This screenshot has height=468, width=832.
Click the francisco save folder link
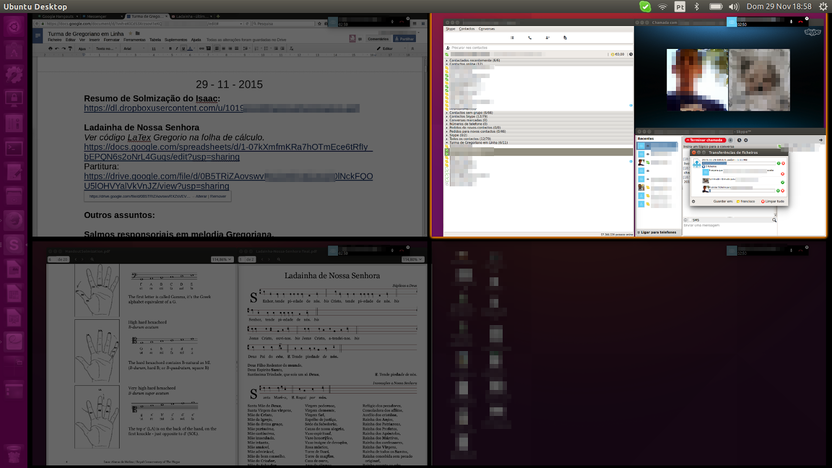coord(745,201)
